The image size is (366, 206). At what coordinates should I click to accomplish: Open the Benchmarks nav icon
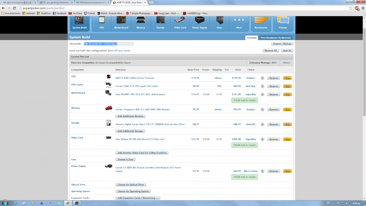(x=261, y=23)
